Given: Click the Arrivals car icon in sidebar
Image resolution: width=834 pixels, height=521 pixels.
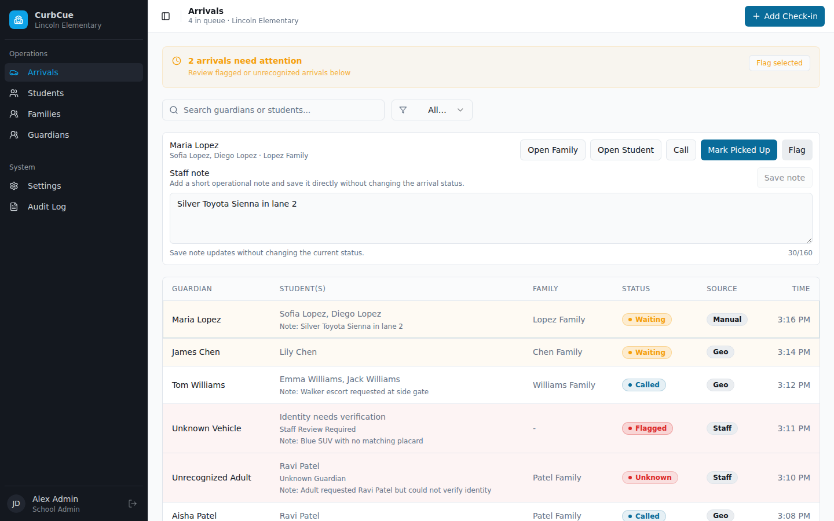Looking at the screenshot, I should click(14, 72).
